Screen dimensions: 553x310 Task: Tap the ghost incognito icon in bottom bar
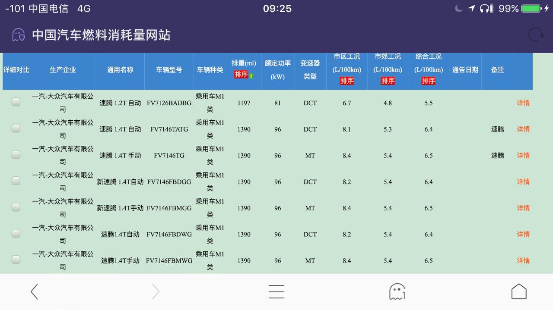[397, 291]
